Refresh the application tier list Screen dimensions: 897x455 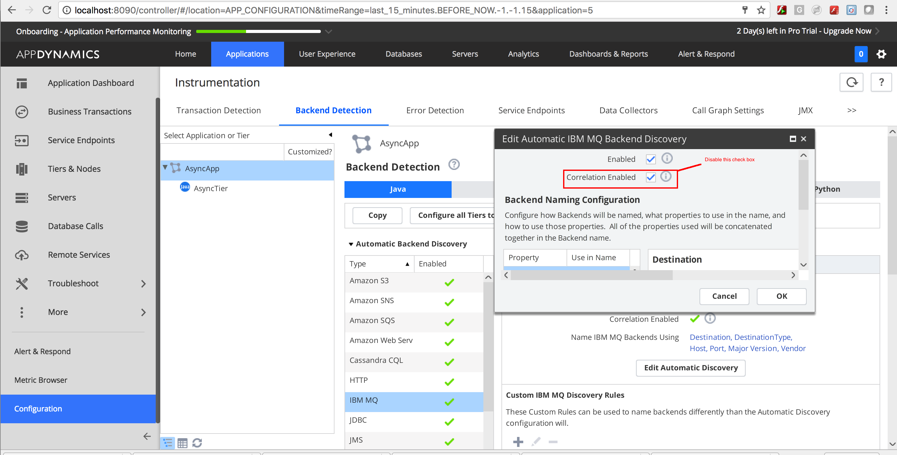point(197,443)
